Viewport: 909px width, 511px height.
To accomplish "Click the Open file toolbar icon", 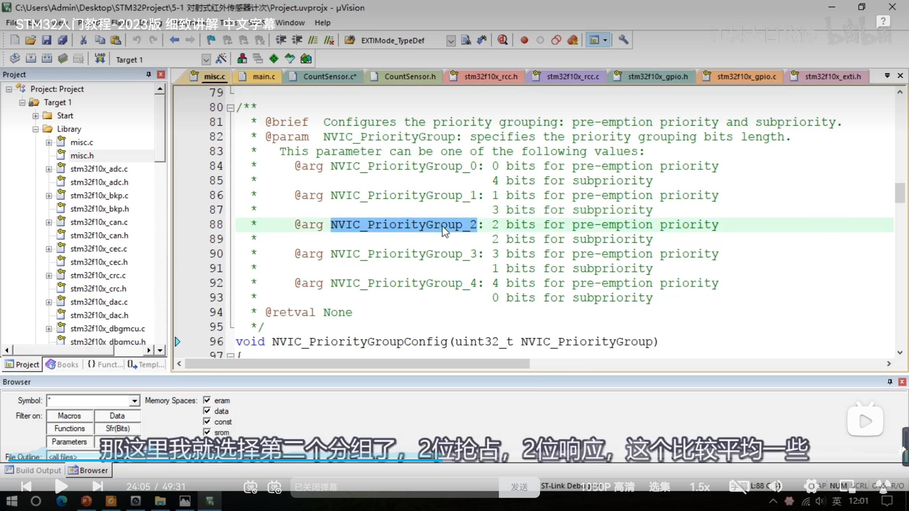I will pos(31,40).
